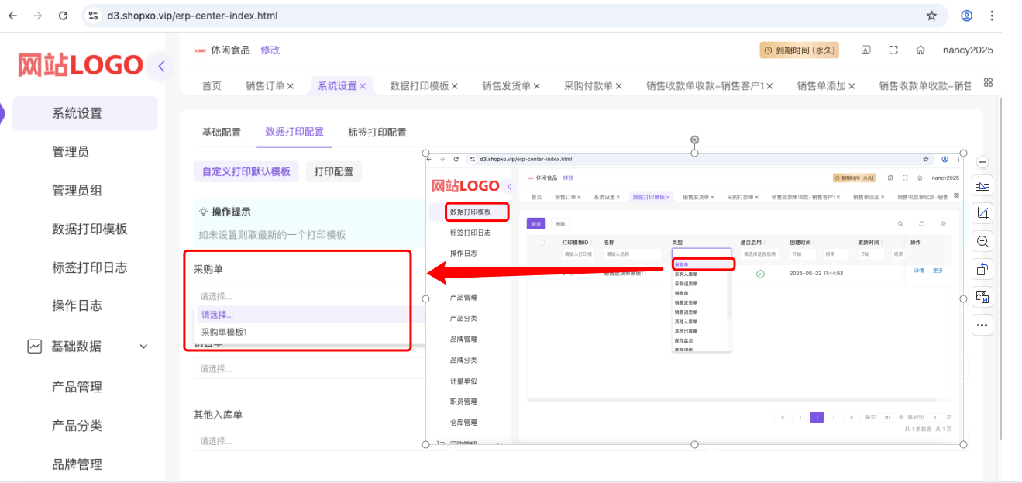Click 更多 link in embedded table row
Viewport: 1022px width, 483px height.
938,271
